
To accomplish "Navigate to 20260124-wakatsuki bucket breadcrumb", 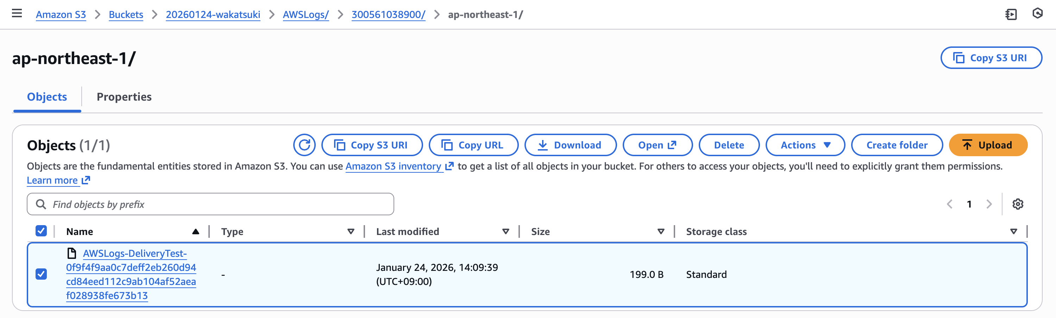I will pos(213,15).
